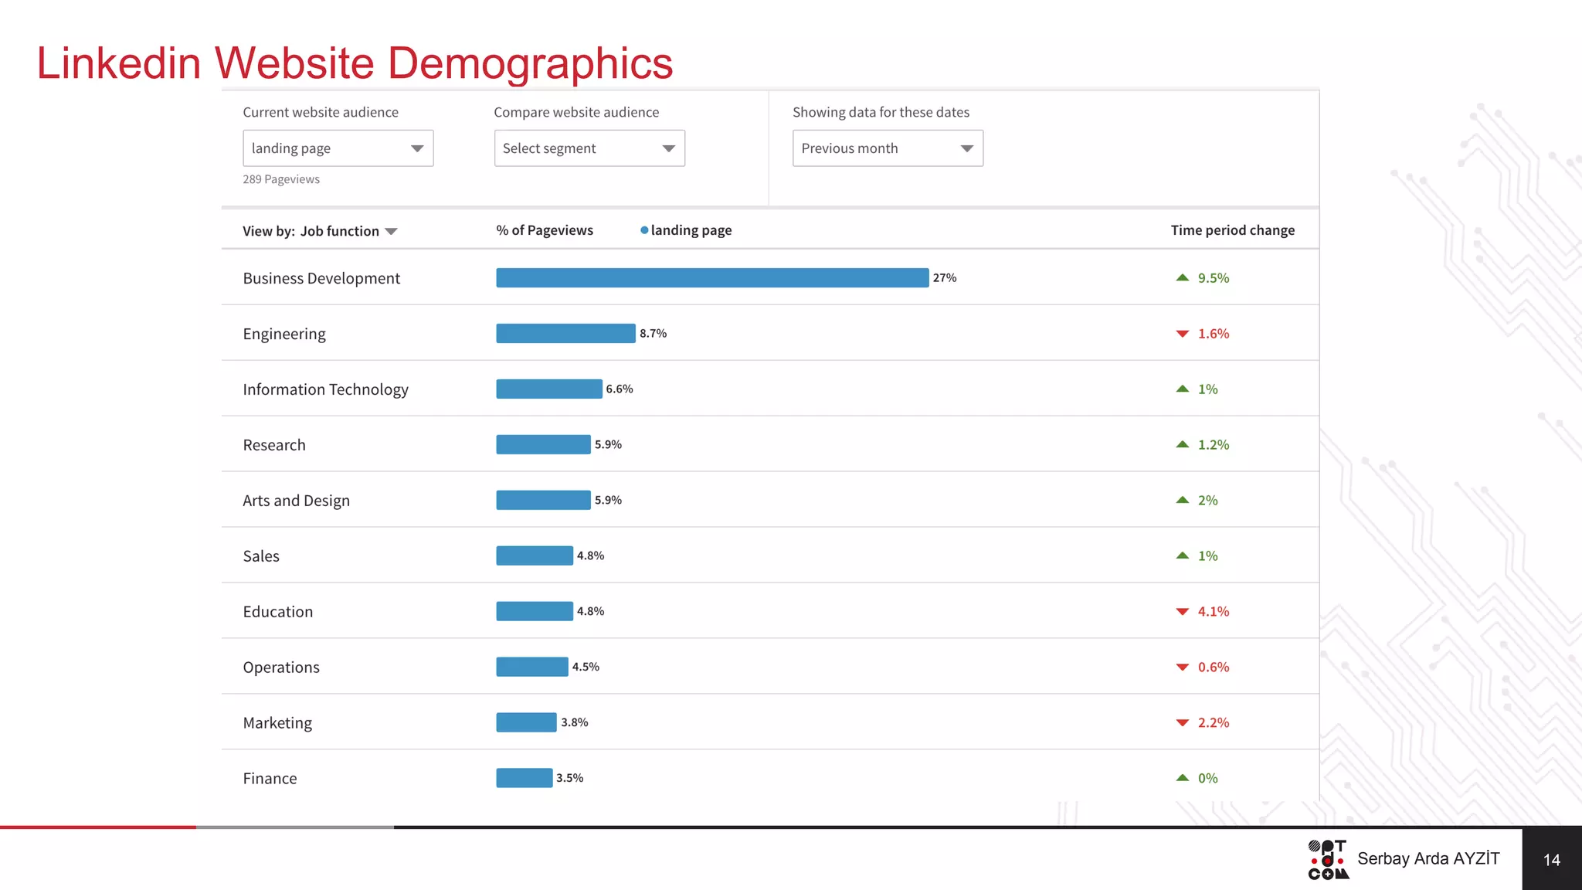Click the 289 Pageviews count text
The height and width of the screenshot is (890, 1582).
pyautogui.click(x=281, y=179)
